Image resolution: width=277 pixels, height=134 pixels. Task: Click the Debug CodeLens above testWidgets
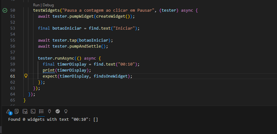[x=48, y=5]
